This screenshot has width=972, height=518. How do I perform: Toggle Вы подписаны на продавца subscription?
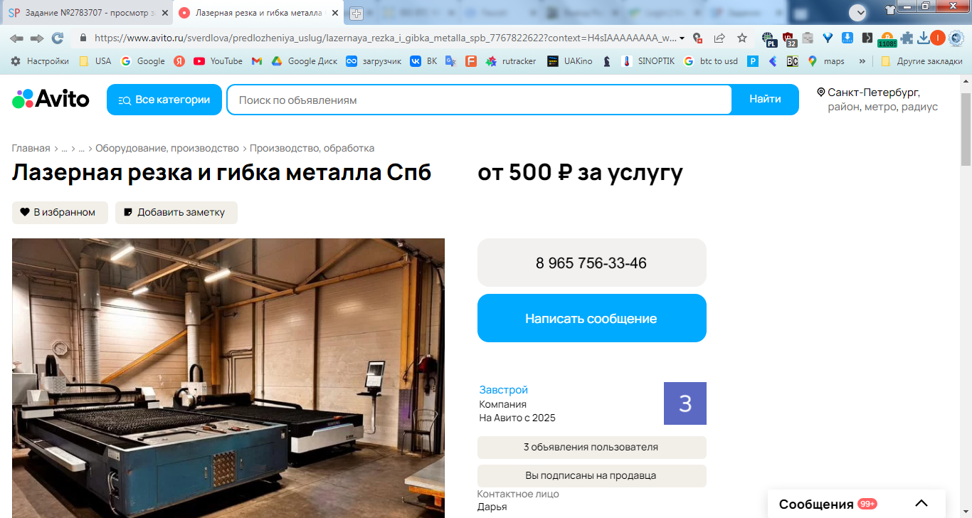pos(591,475)
